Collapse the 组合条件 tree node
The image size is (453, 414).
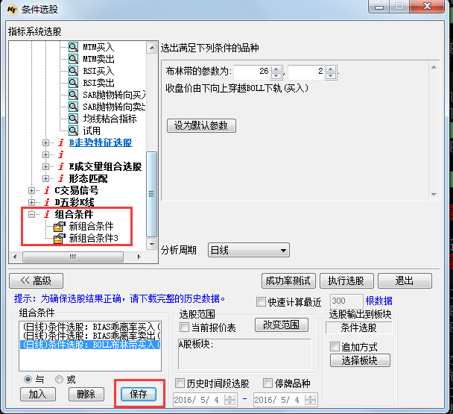(32, 214)
